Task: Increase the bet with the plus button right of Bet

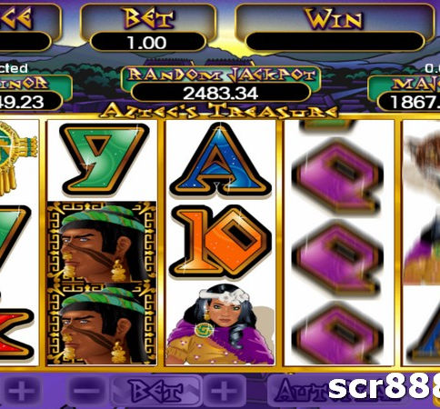Action: (x=225, y=391)
